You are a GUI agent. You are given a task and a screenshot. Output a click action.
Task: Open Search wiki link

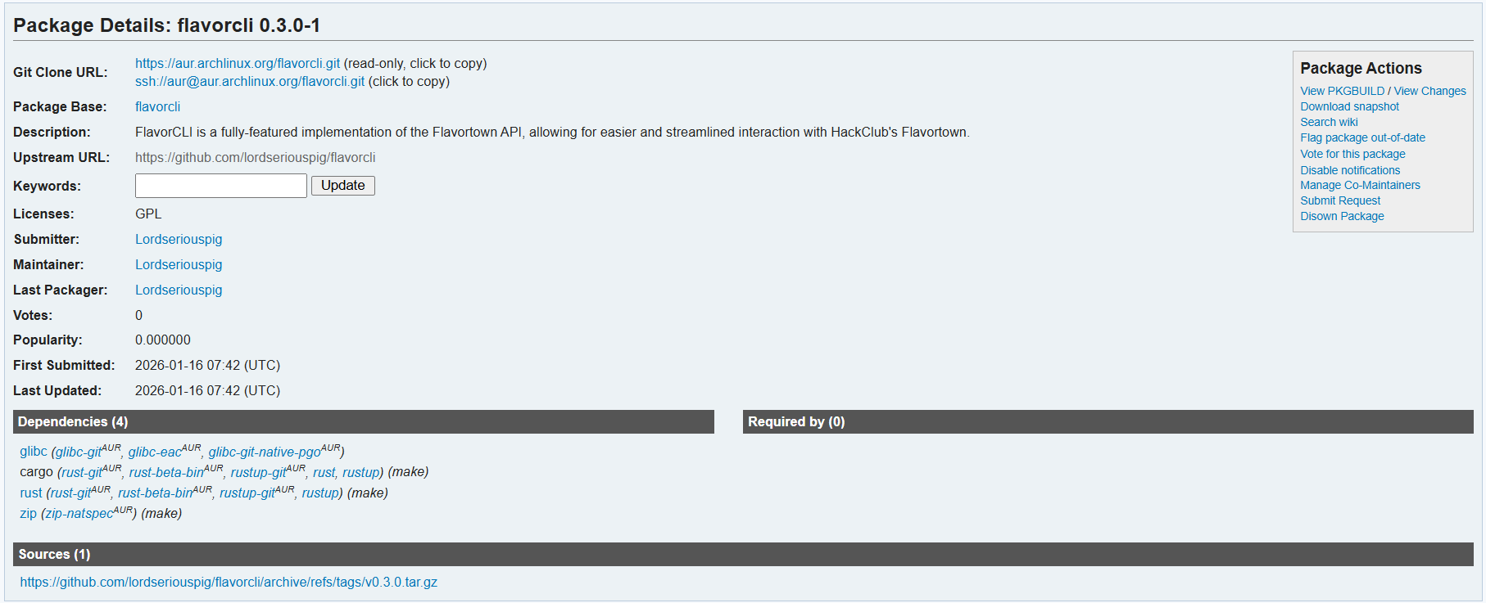pyautogui.click(x=1329, y=122)
